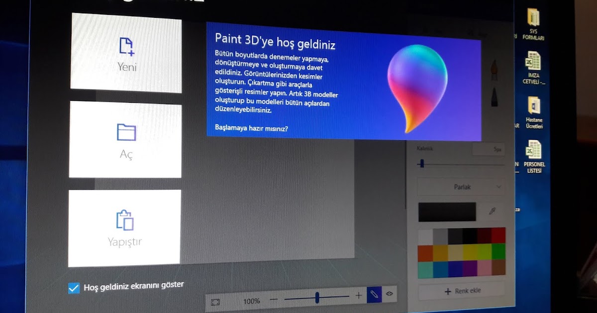Zoom out with the minus button
597x313 pixels.
(x=274, y=299)
